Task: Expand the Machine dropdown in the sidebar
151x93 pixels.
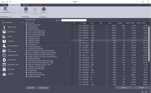Action: (x=23, y=22)
